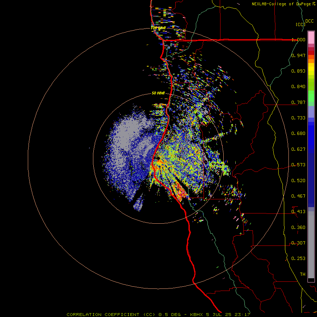Select the 0.307 scale value
This screenshot has width=317, height=317.
tap(298, 243)
